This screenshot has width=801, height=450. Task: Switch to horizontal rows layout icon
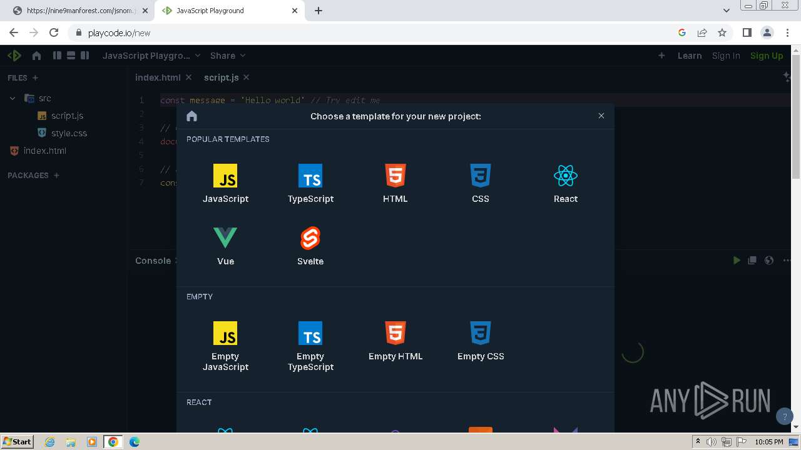tap(71, 56)
